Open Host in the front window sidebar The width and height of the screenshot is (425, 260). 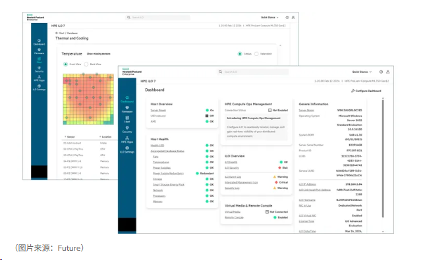(x=127, y=119)
